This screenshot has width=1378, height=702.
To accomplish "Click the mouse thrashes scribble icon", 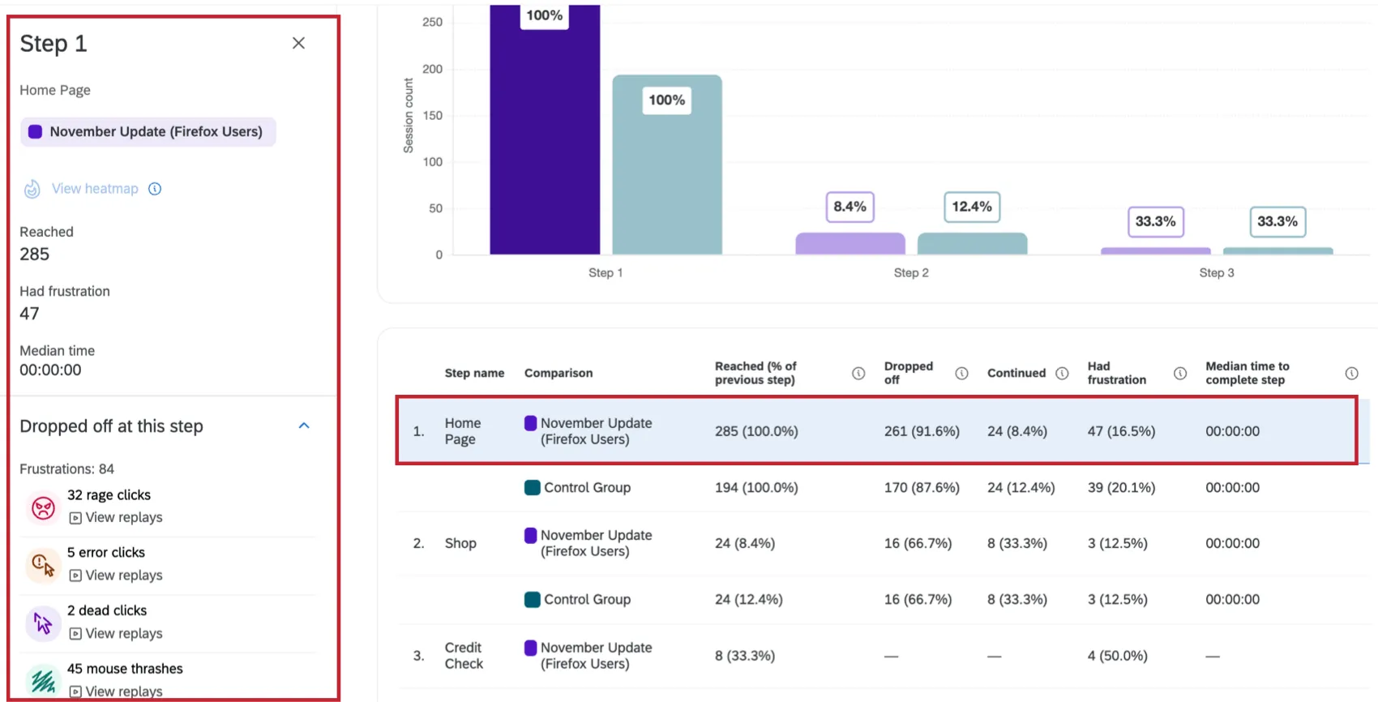I will [43, 681].
